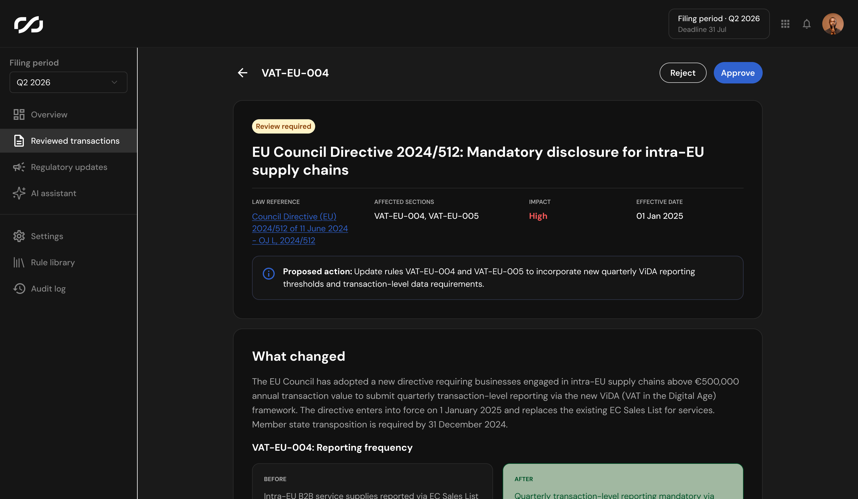The height and width of the screenshot is (499, 858).
Task: Open the apps grid menu
Action: [785, 24]
